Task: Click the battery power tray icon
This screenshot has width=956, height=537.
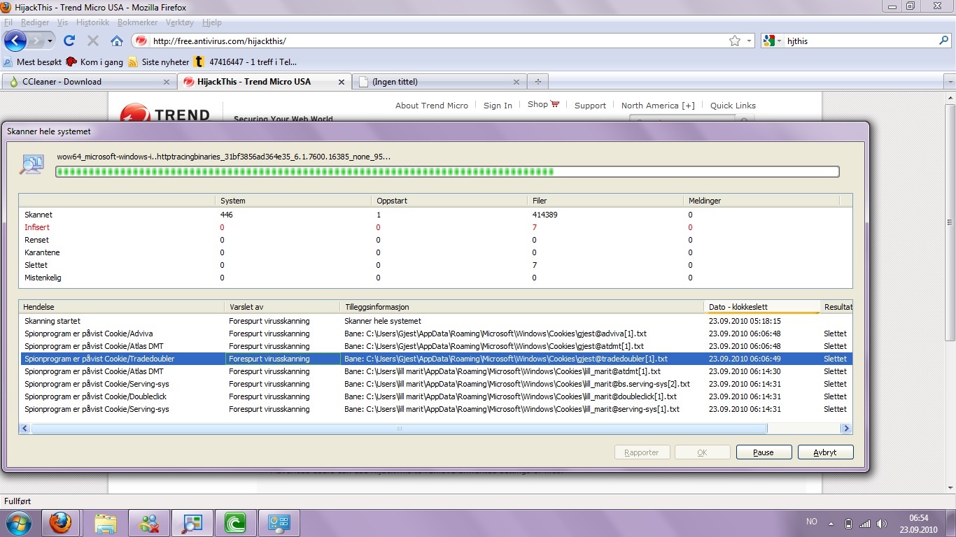Action: coord(848,523)
